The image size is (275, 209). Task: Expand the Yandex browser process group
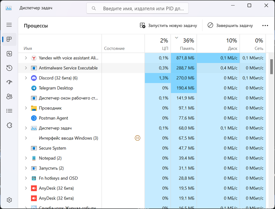26,58
